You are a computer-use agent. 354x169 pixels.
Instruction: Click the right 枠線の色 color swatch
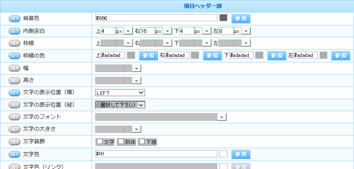pyautogui.click(x=195, y=55)
